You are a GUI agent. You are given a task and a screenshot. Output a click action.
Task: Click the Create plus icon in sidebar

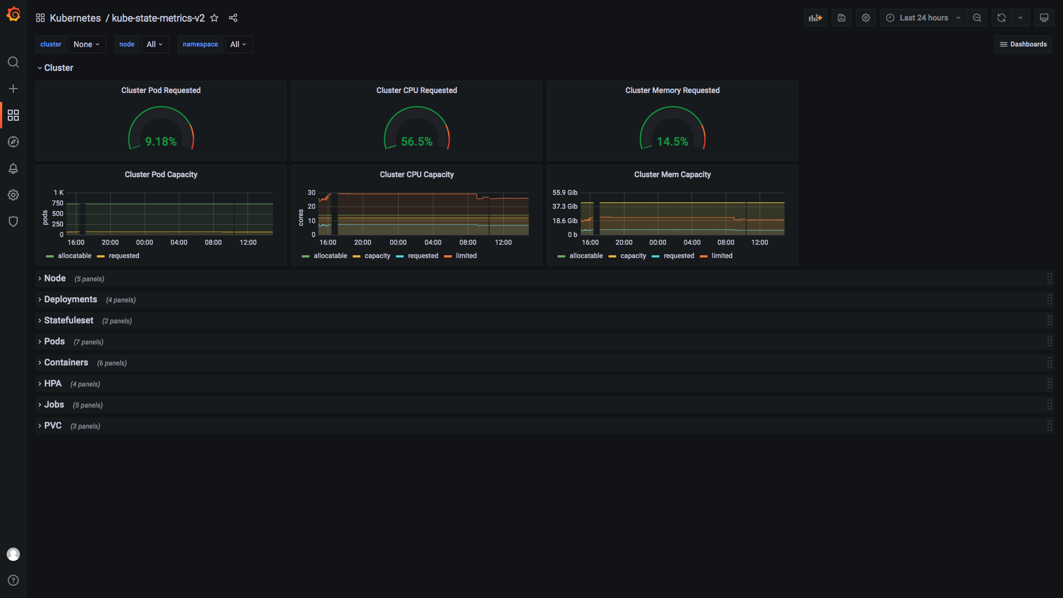[x=13, y=89]
